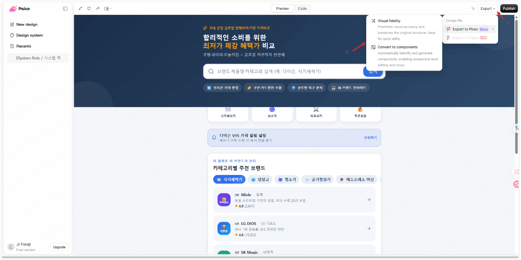Click the Miele purple brand icon
This screenshot has height=260, width=521.
[x=224, y=200]
